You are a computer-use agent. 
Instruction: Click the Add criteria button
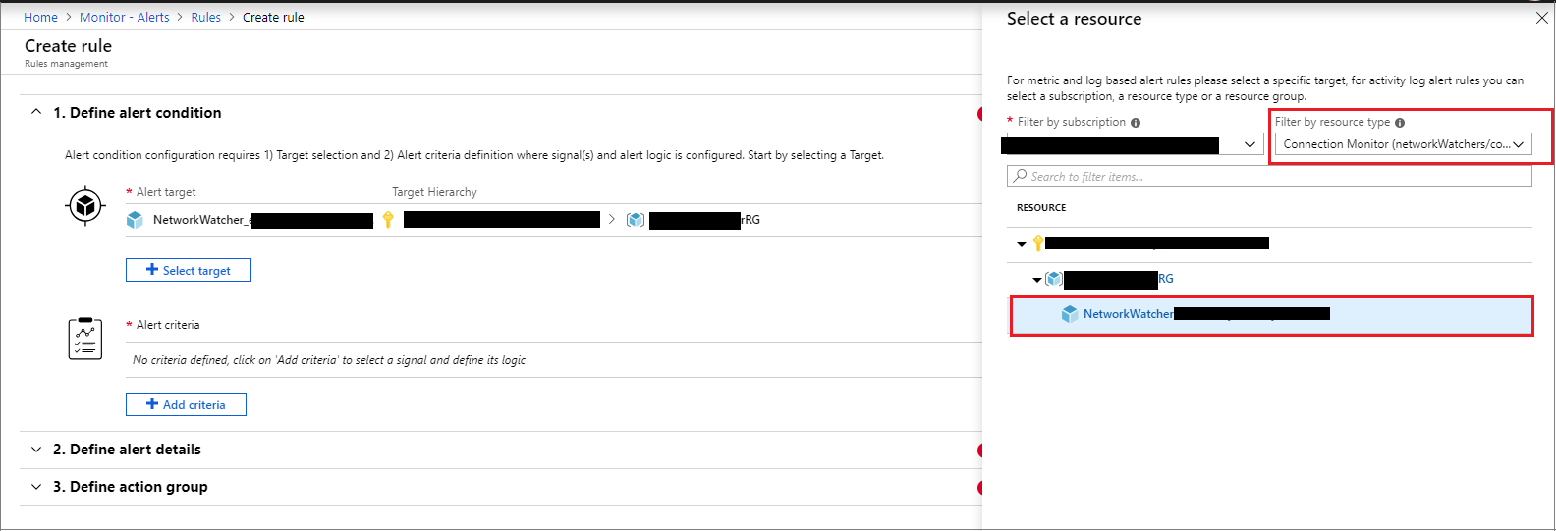click(x=186, y=404)
